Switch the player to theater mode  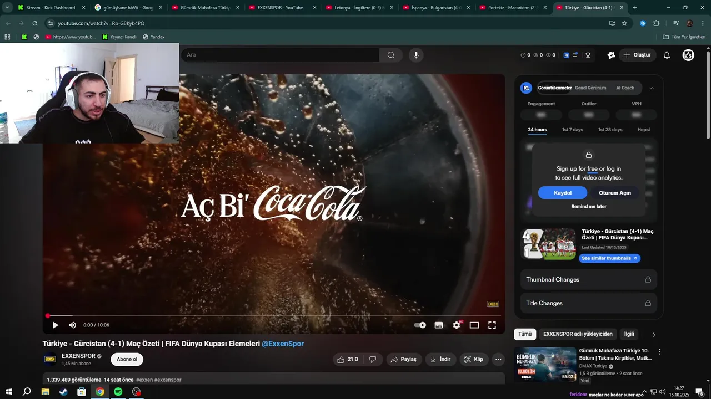click(474, 325)
